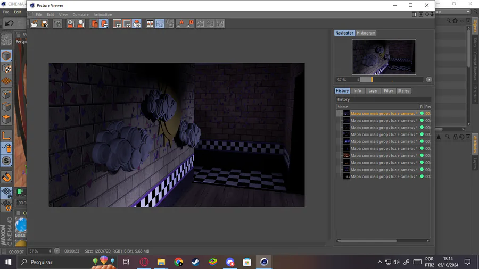This screenshot has width=479, height=269.
Task: Click the volume speaker tray icon
Action: click(x=396, y=262)
